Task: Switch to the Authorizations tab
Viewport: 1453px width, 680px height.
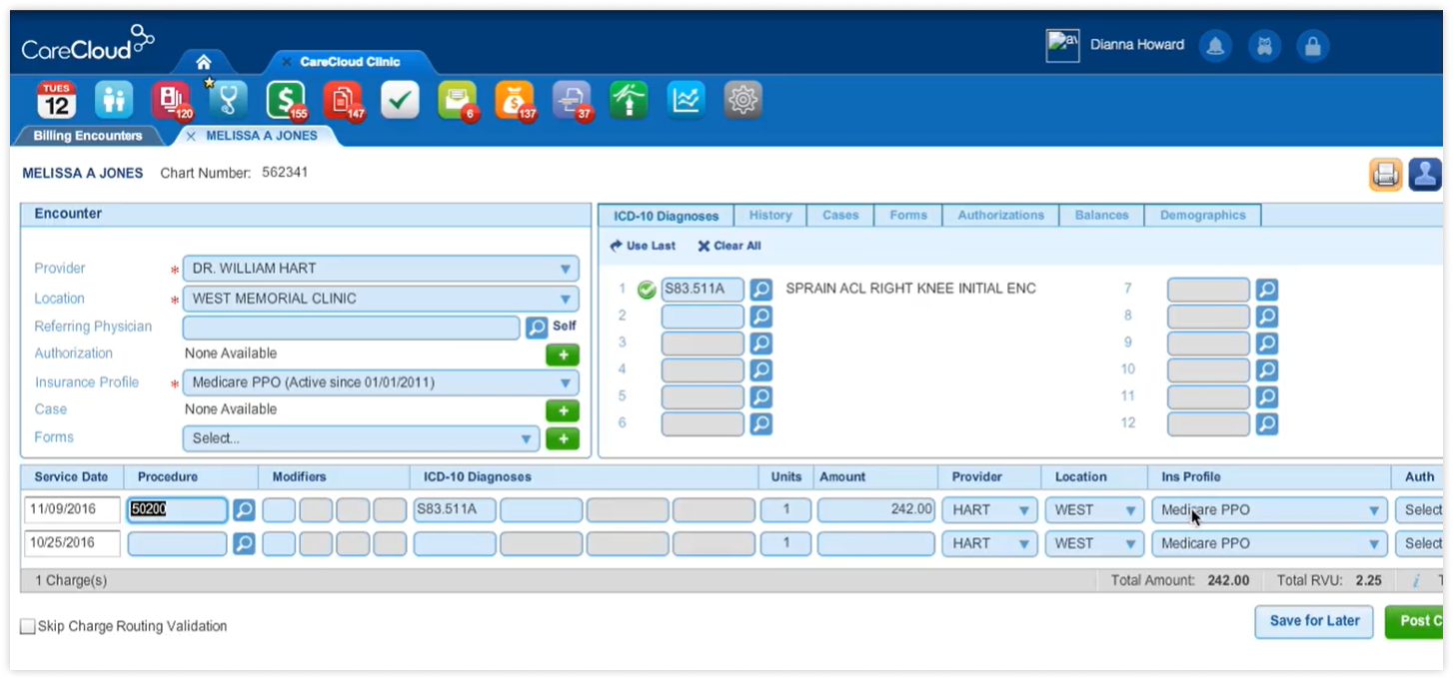Action: click(1000, 216)
